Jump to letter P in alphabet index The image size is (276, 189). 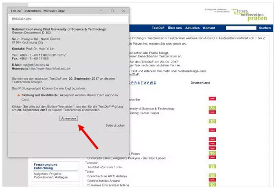pyautogui.click(x=132, y=83)
